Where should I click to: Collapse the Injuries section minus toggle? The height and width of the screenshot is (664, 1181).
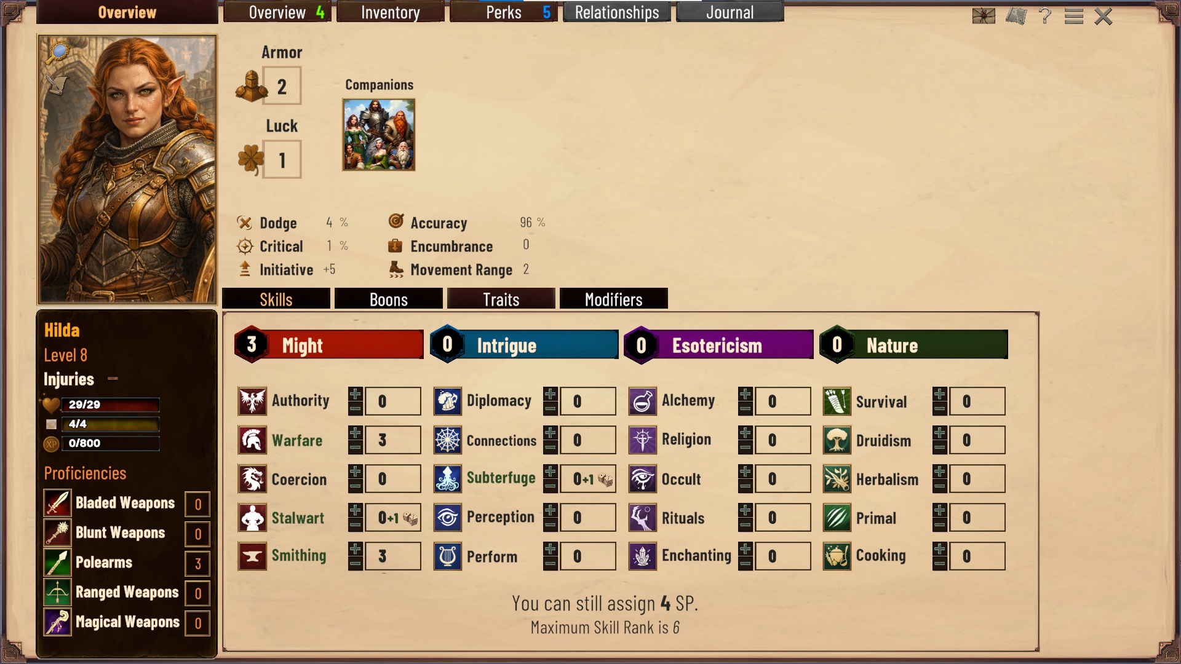pyautogui.click(x=113, y=379)
